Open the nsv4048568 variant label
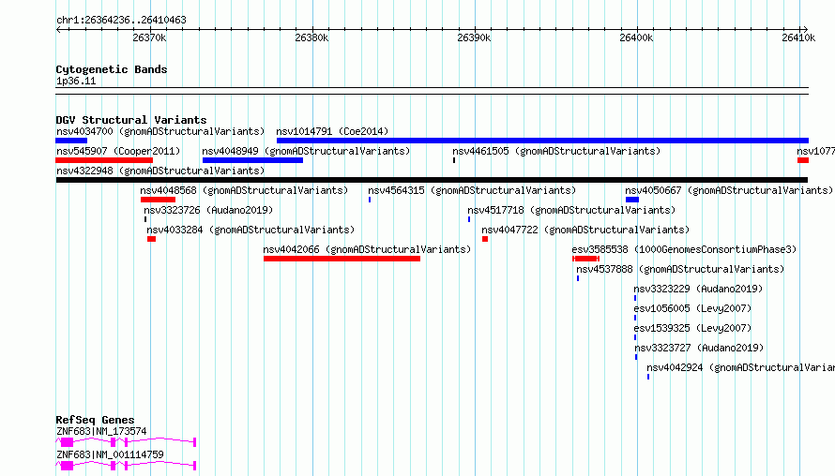The width and height of the screenshot is (835, 476). click(x=245, y=190)
